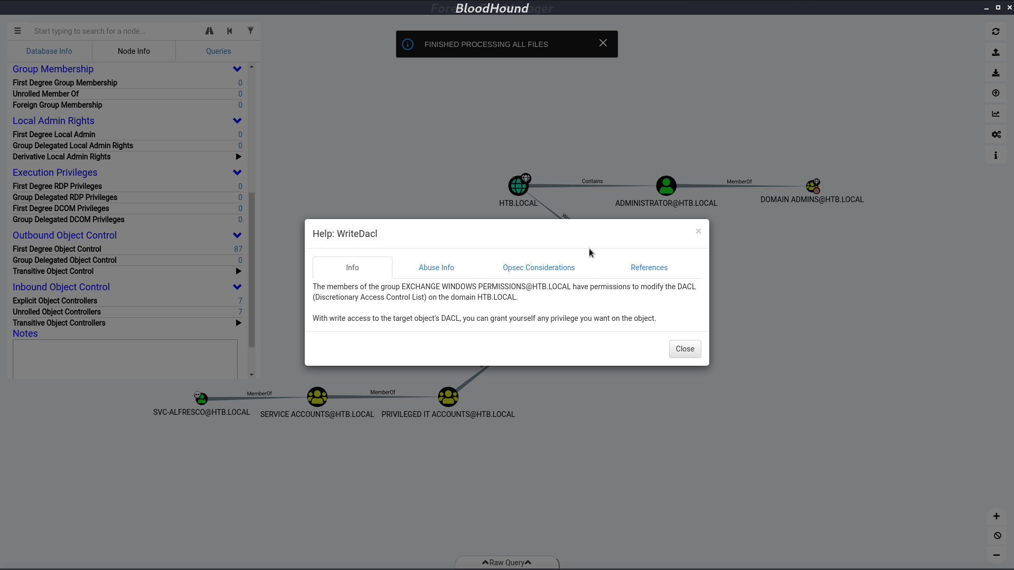The image size is (1014, 570).
Task: Reset zoom with the circle-slash icon
Action: 997,536
